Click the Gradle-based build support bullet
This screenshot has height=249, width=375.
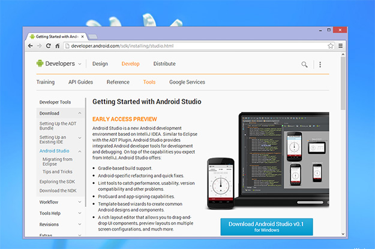125,168
